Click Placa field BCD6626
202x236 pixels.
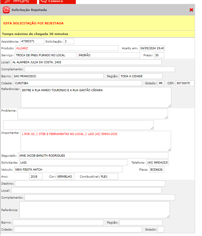coord(157,169)
